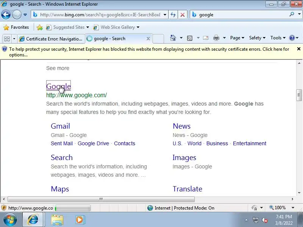Click Add to Favorites Bar icon
303x227 pixels.
coord(40,27)
